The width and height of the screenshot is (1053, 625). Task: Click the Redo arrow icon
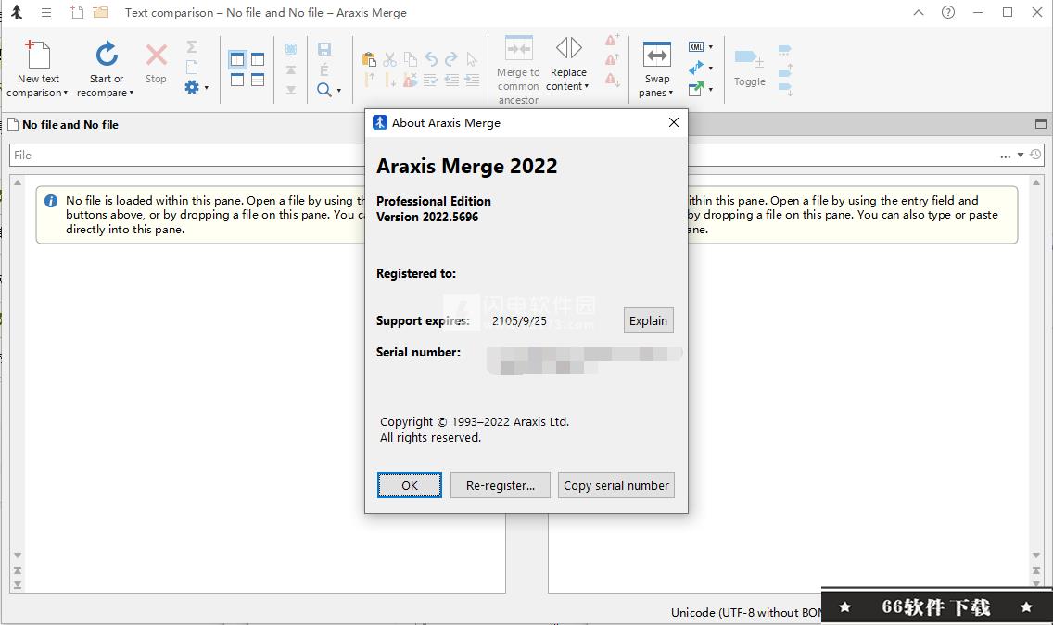pos(451,59)
